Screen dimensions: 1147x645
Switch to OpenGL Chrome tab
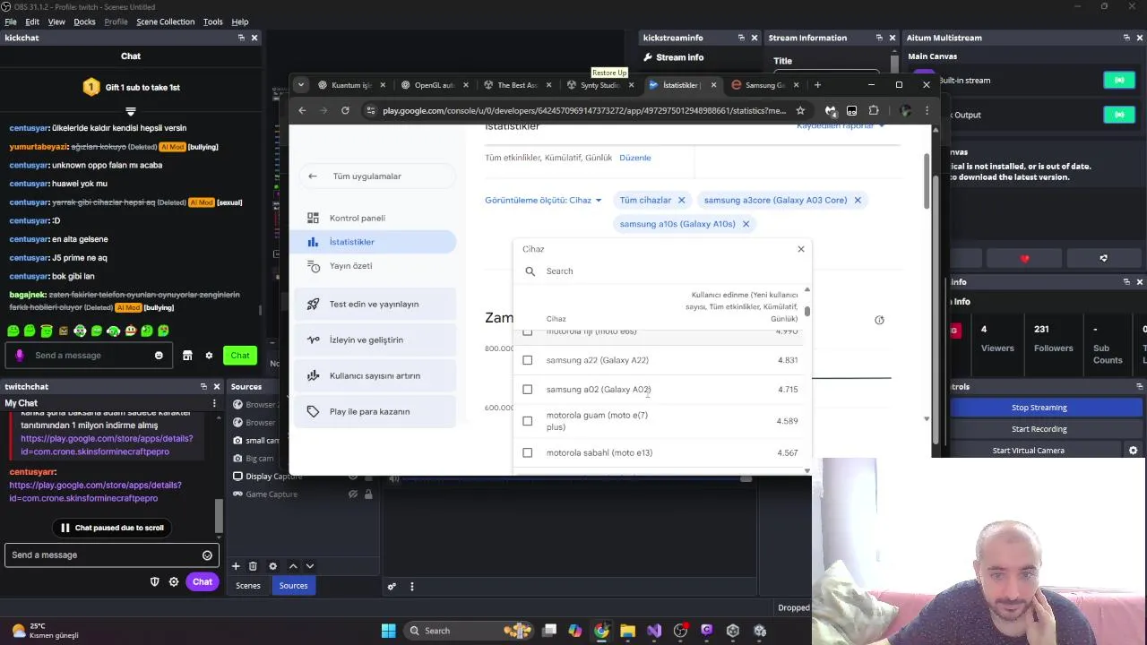[x=436, y=85]
